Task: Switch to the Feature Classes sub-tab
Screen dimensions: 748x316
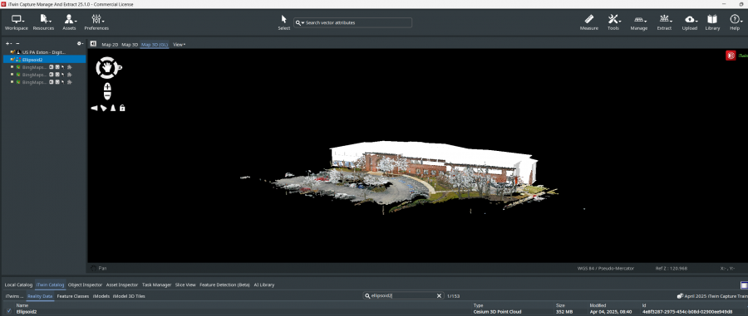Action: click(x=73, y=296)
